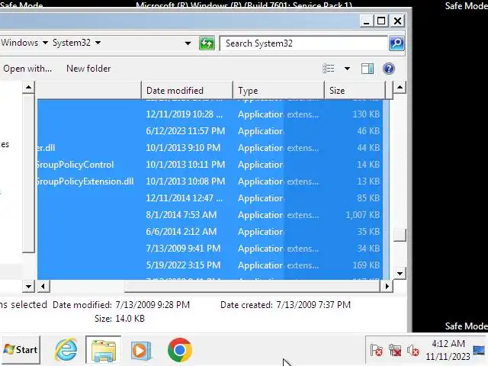Click the System32 breadcrumb segment
Viewport: 488px width, 366px height.
pos(72,43)
